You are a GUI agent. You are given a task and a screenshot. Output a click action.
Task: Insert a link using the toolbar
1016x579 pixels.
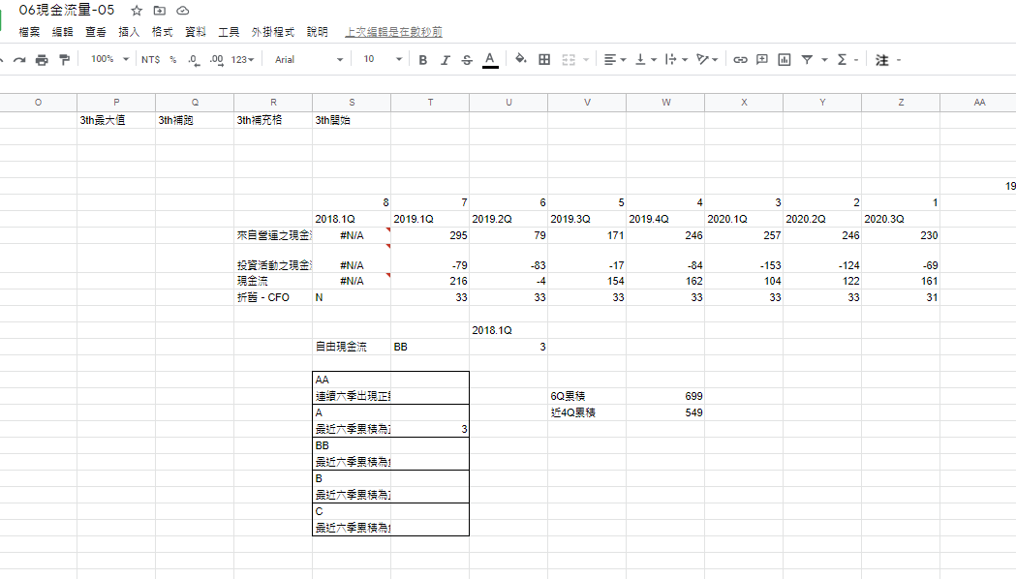click(740, 60)
